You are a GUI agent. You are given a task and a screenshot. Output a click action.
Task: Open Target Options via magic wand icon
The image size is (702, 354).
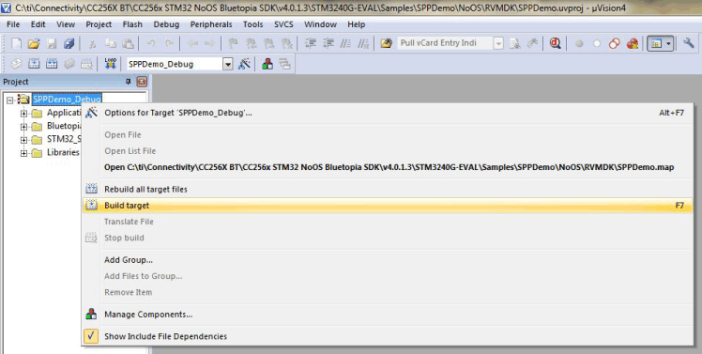coord(244,64)
